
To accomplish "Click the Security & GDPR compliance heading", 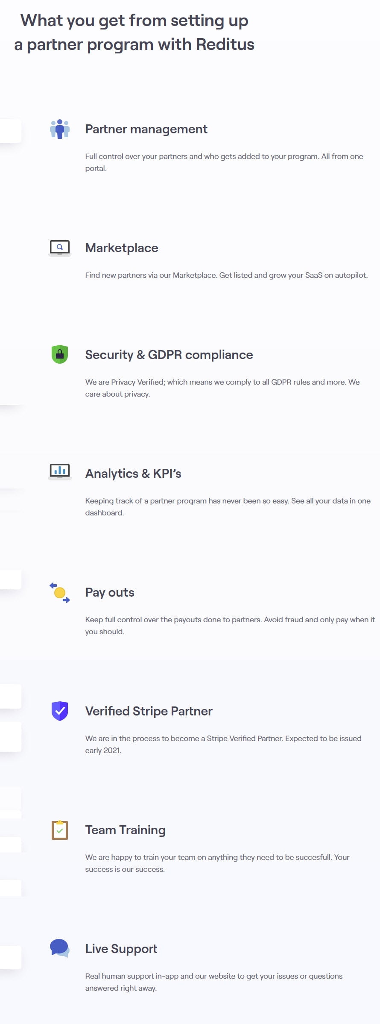I will [x=169, y=355].
